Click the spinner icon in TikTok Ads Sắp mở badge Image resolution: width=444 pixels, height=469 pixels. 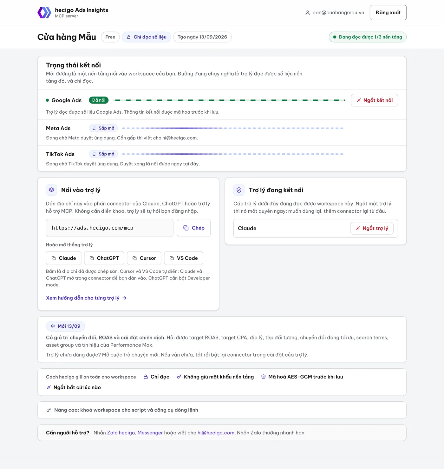click(x=94, y=154)
